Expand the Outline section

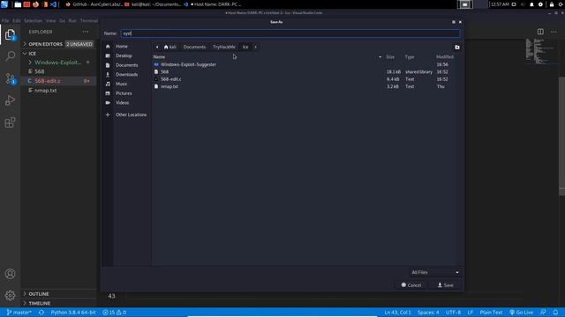(x=57, y=294)
